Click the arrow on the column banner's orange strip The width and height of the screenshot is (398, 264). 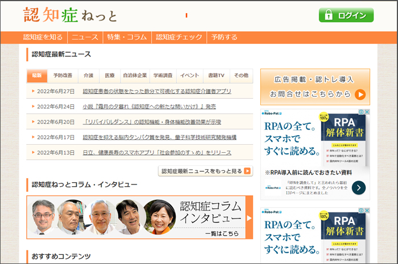tap(249, 218)
